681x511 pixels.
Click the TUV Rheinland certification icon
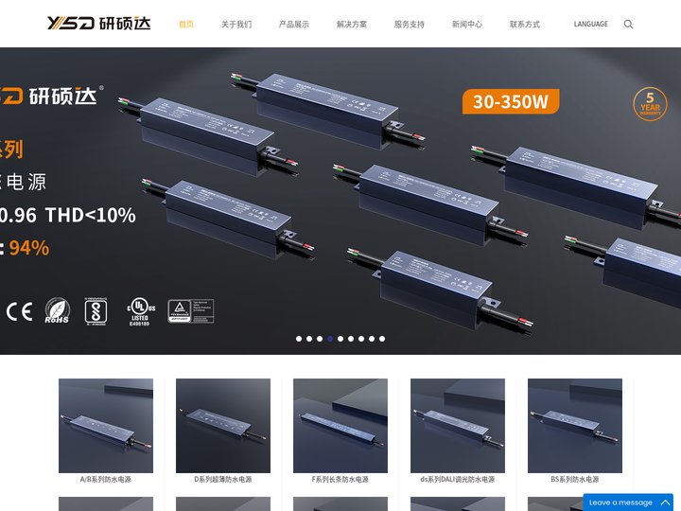(x=191, y=311)
